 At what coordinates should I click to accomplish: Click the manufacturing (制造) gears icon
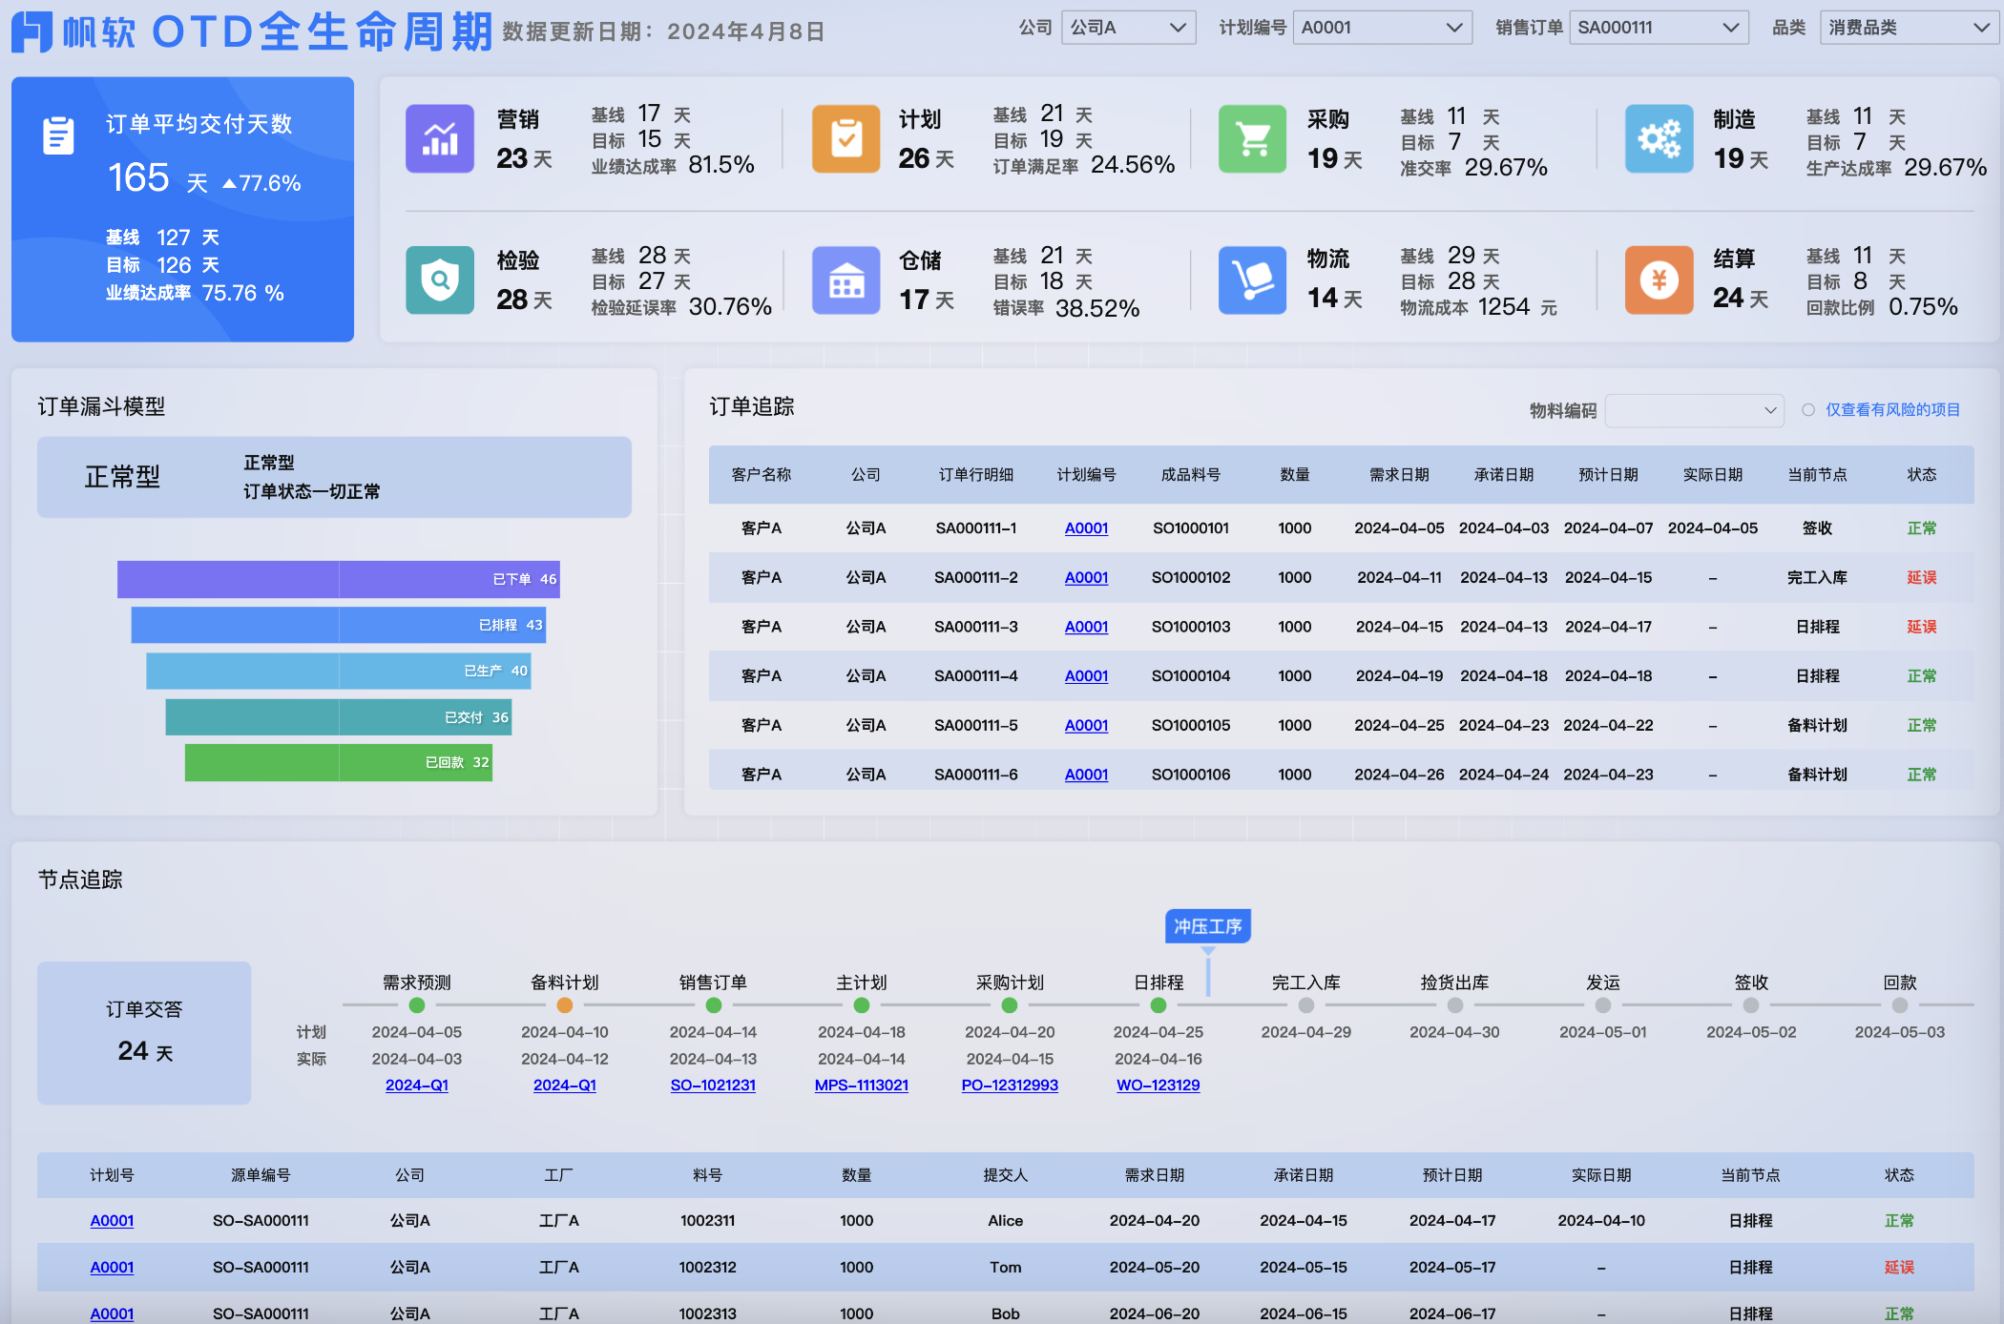tap(1659, 139)
